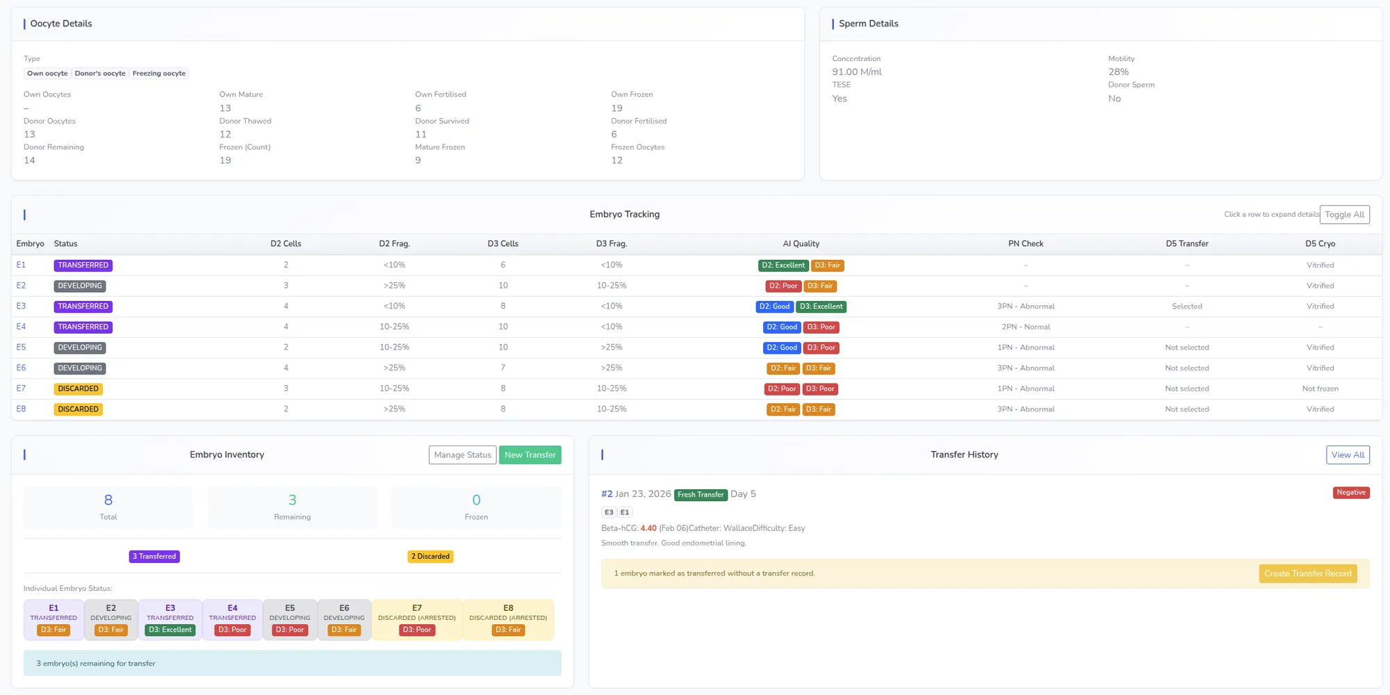Click the 91.00 M/ml concentration value
This screenshot has width=1390, height=695.
857,72
